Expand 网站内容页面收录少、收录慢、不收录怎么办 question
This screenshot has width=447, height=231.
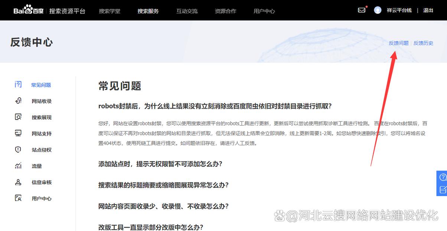point(163,206)
